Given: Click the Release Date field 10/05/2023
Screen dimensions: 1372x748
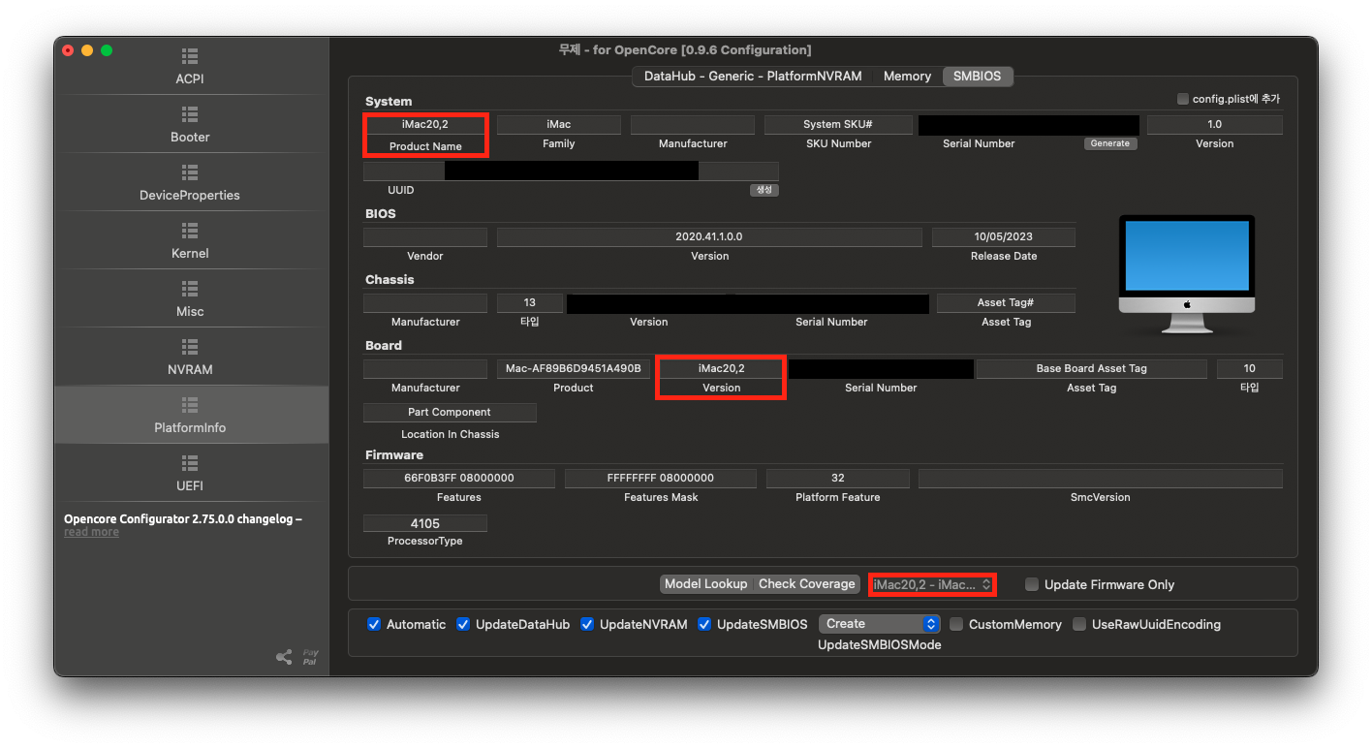Looking at the screenshot, I should point(1004,236).
